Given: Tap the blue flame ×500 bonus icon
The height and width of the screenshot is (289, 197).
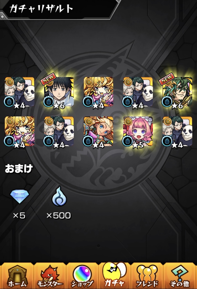Looking at the screenshot, I should [x=59, y=196].
